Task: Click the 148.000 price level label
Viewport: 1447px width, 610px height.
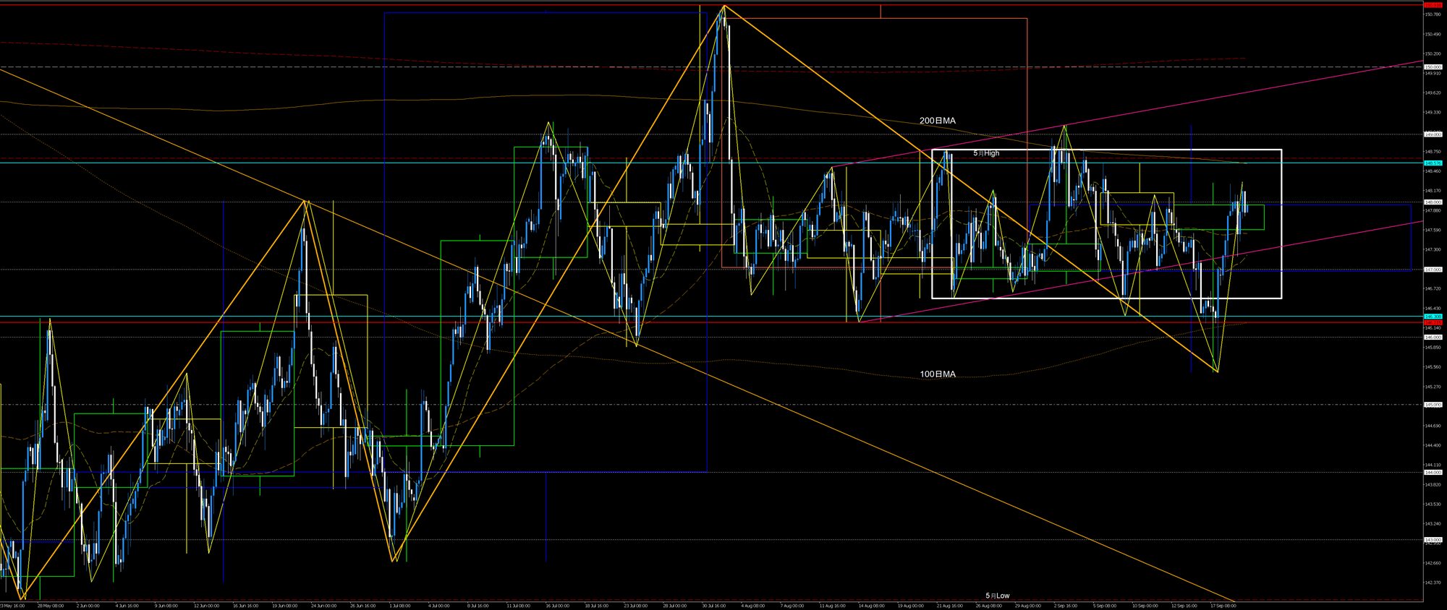Action: tap(1433, 202)
